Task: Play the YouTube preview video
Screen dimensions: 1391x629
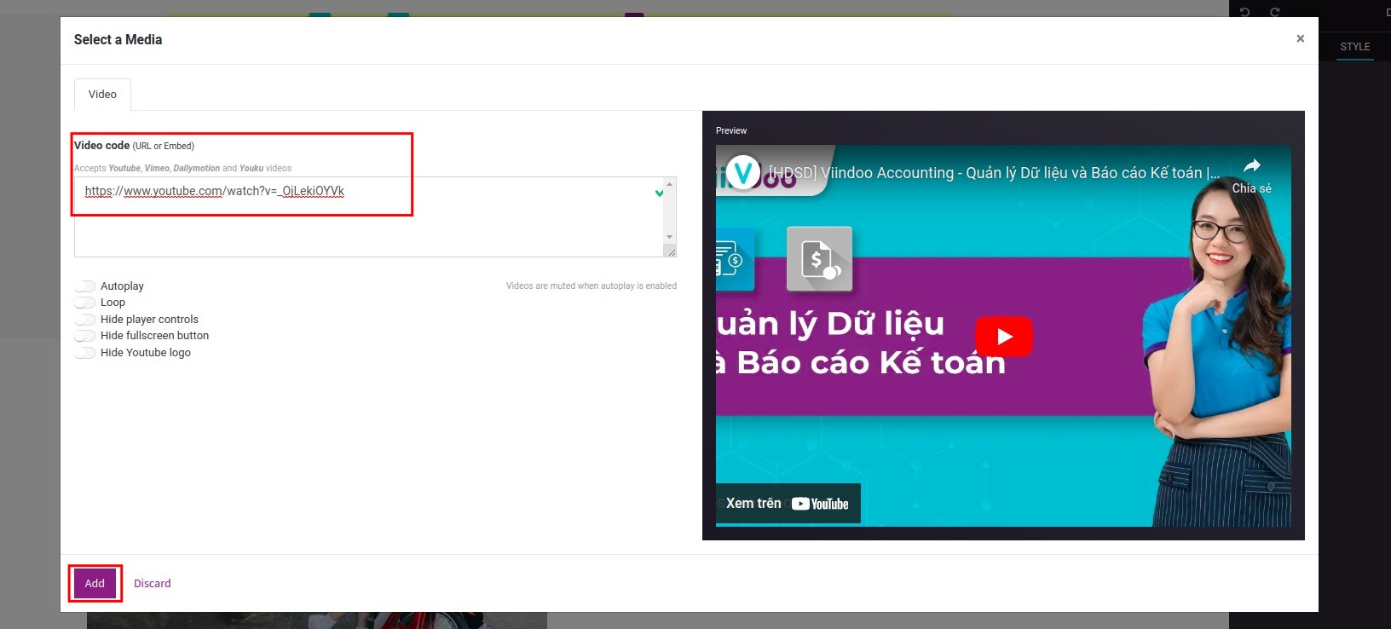Action: tap(1003, 336)
